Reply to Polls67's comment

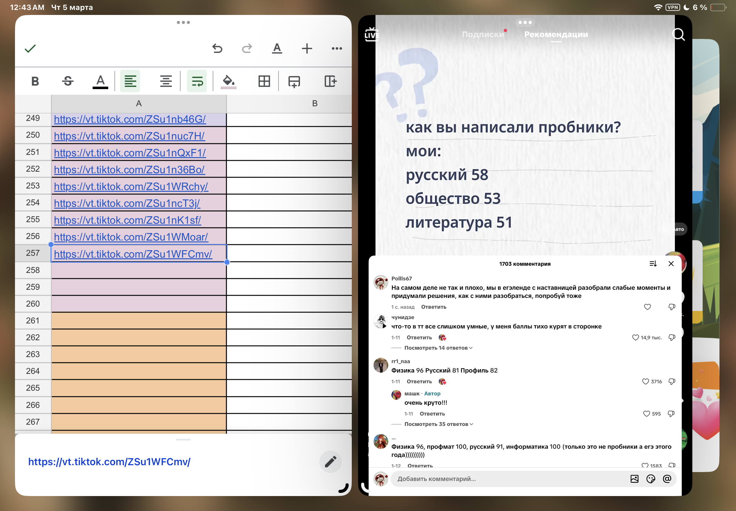point(433,307)
